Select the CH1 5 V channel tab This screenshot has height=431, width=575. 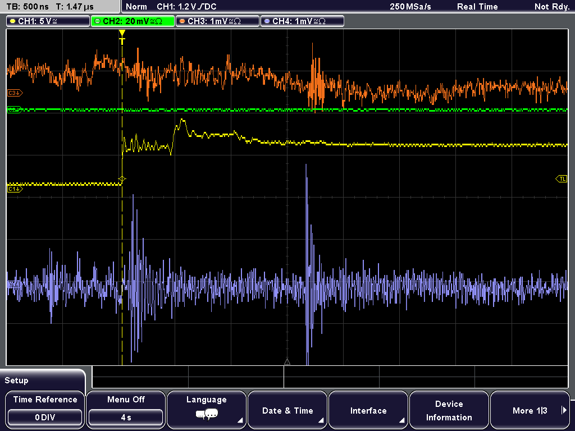(x=48, y=21)
